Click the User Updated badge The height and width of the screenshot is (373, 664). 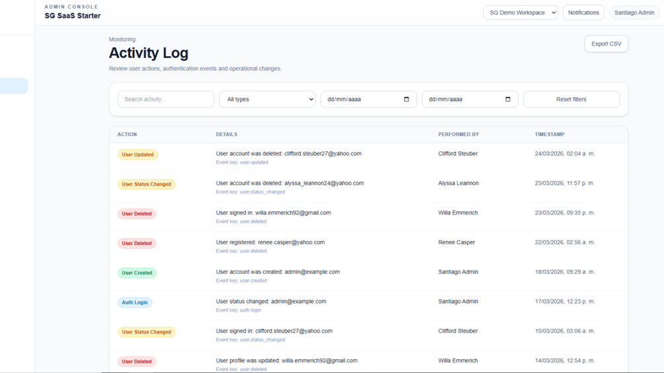point(137,154)
